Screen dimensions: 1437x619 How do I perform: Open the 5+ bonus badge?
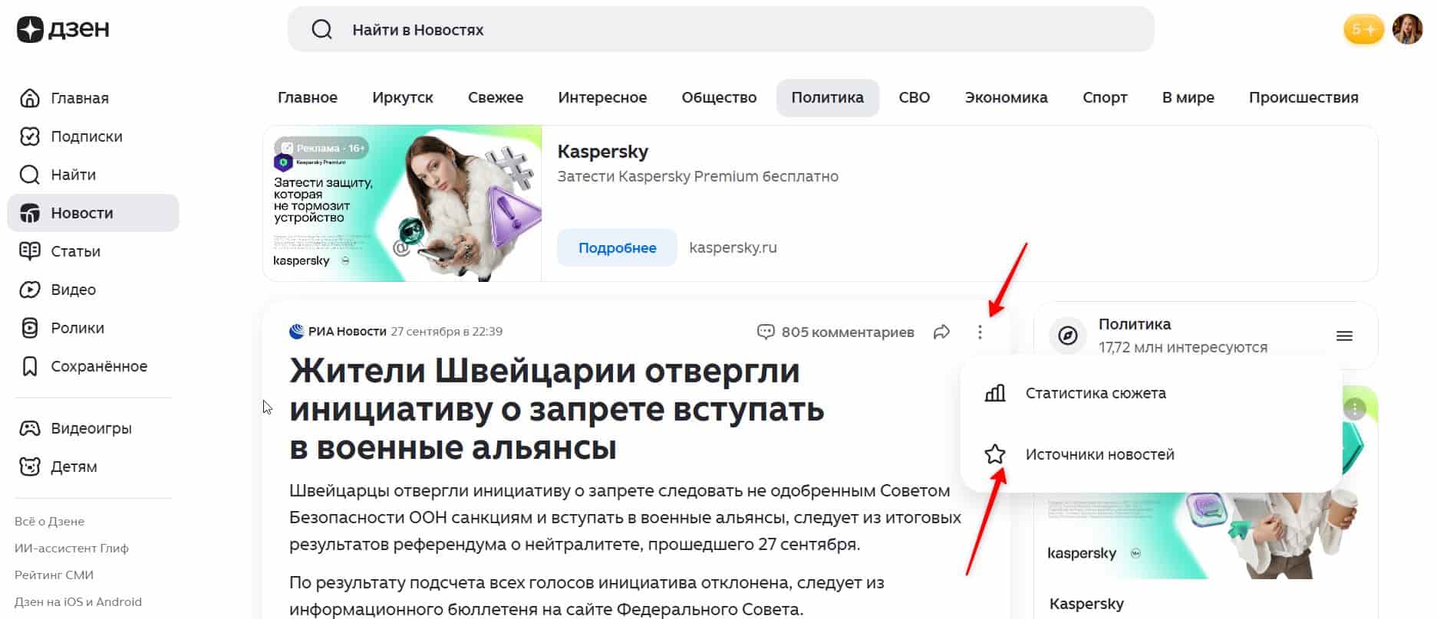point(1363,30)
